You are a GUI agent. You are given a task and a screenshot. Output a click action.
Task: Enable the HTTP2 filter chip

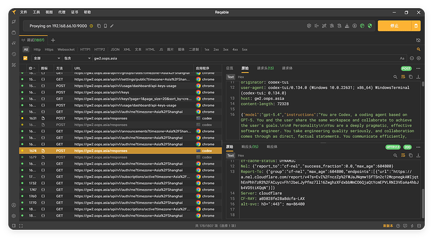(100, 49)
